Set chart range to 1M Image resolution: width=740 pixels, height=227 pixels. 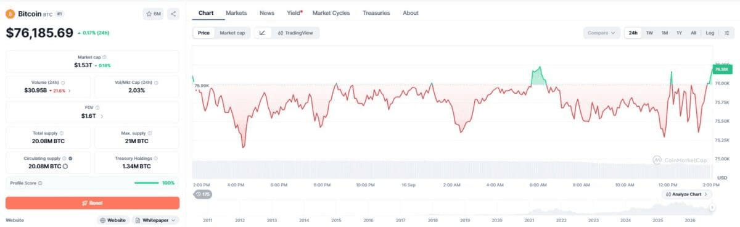click(665, 33)
